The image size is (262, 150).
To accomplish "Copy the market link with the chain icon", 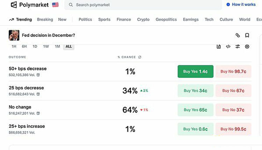I will pyautogui.click(x=238, y=35).
